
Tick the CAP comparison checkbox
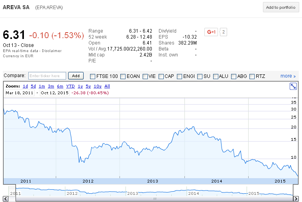161,76
